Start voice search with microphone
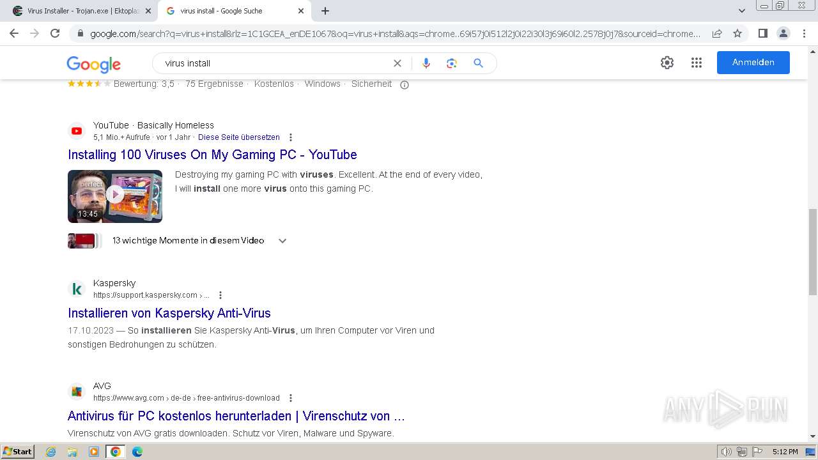Viewport: 818px width, 460px height. 426,63
